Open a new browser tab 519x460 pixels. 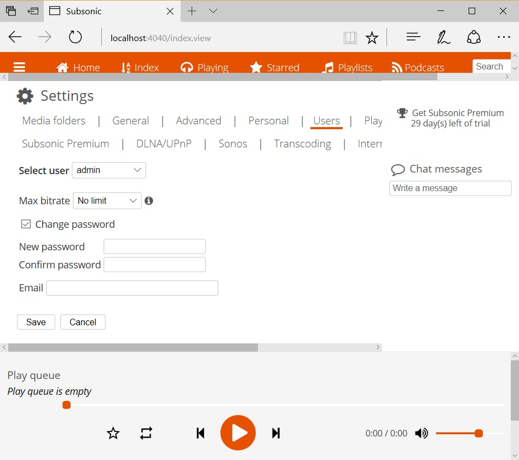tap(192, 11)
